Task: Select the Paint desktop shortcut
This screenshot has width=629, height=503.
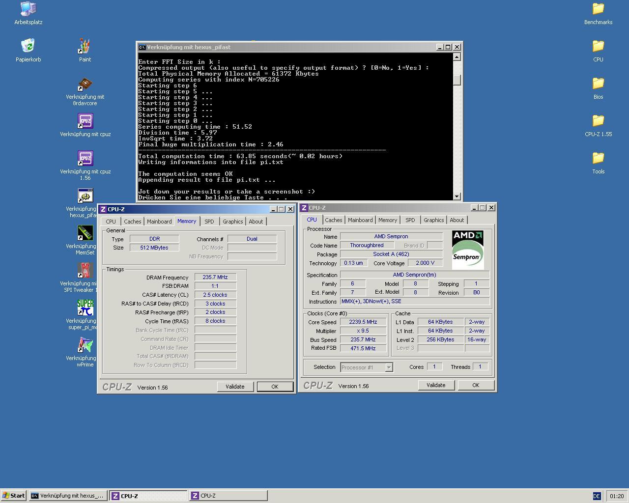Action: pos(85,46)
